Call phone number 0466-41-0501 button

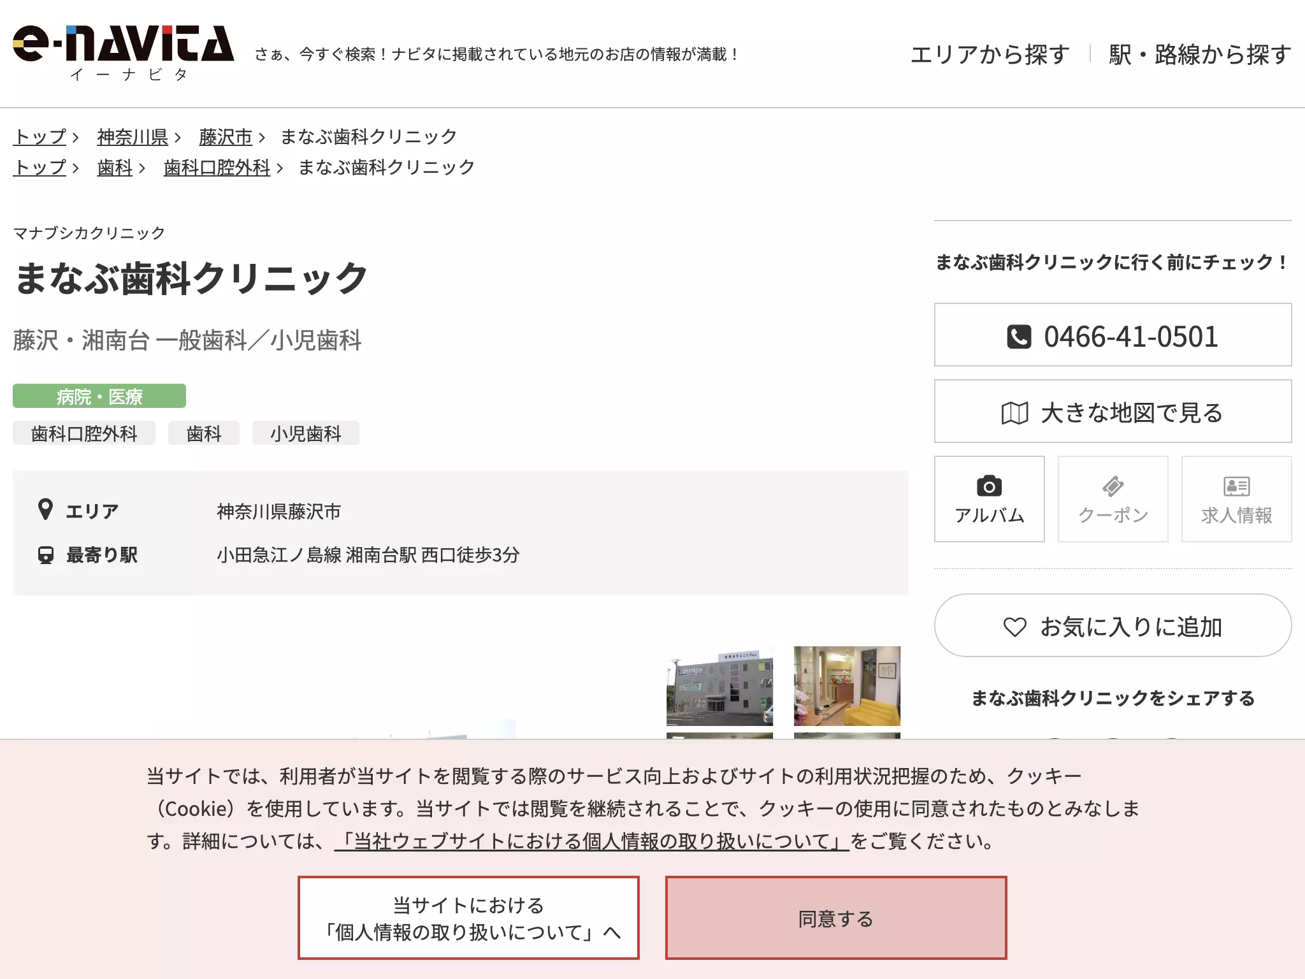(1113, 335)
